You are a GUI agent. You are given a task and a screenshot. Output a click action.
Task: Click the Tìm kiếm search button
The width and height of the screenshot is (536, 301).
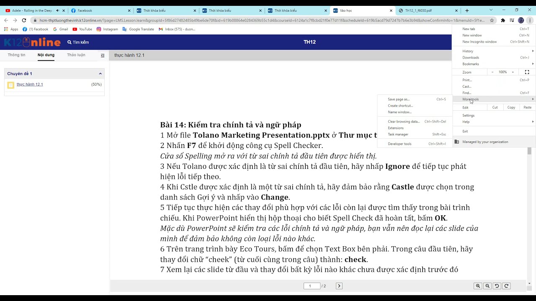coord(78,42)
